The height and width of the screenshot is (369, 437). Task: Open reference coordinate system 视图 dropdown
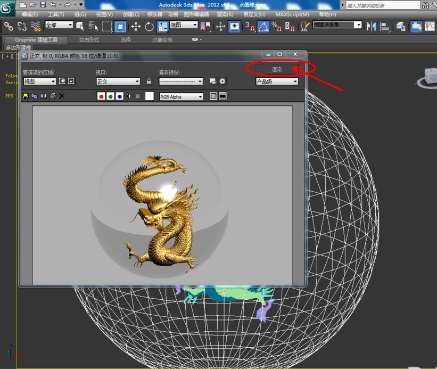[184, 25]
